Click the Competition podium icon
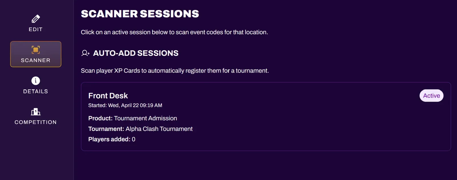This screenshot has width=457, height=180. [36, 112]
